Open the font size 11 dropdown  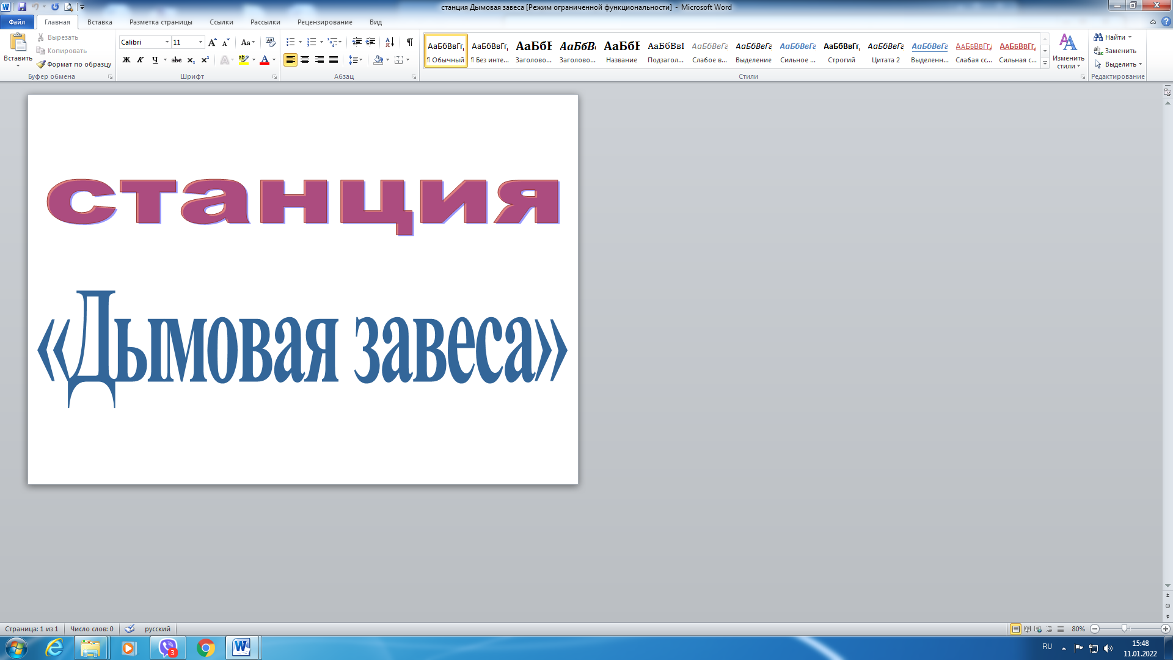coord(200,42)
